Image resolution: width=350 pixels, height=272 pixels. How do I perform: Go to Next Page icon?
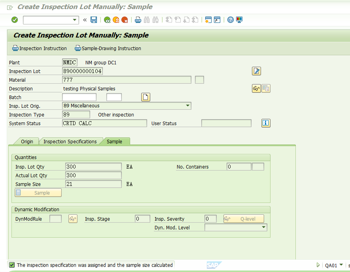click(186, 20)
